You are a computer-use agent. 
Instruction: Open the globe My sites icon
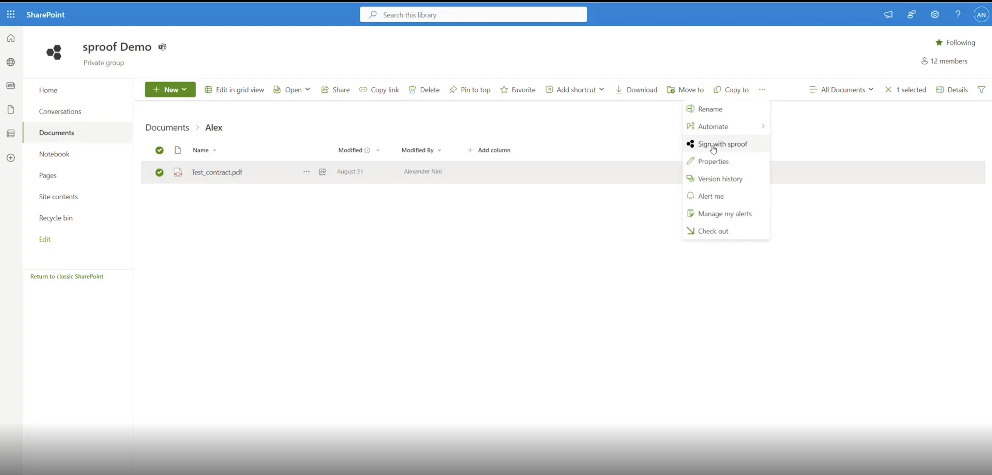11,62
